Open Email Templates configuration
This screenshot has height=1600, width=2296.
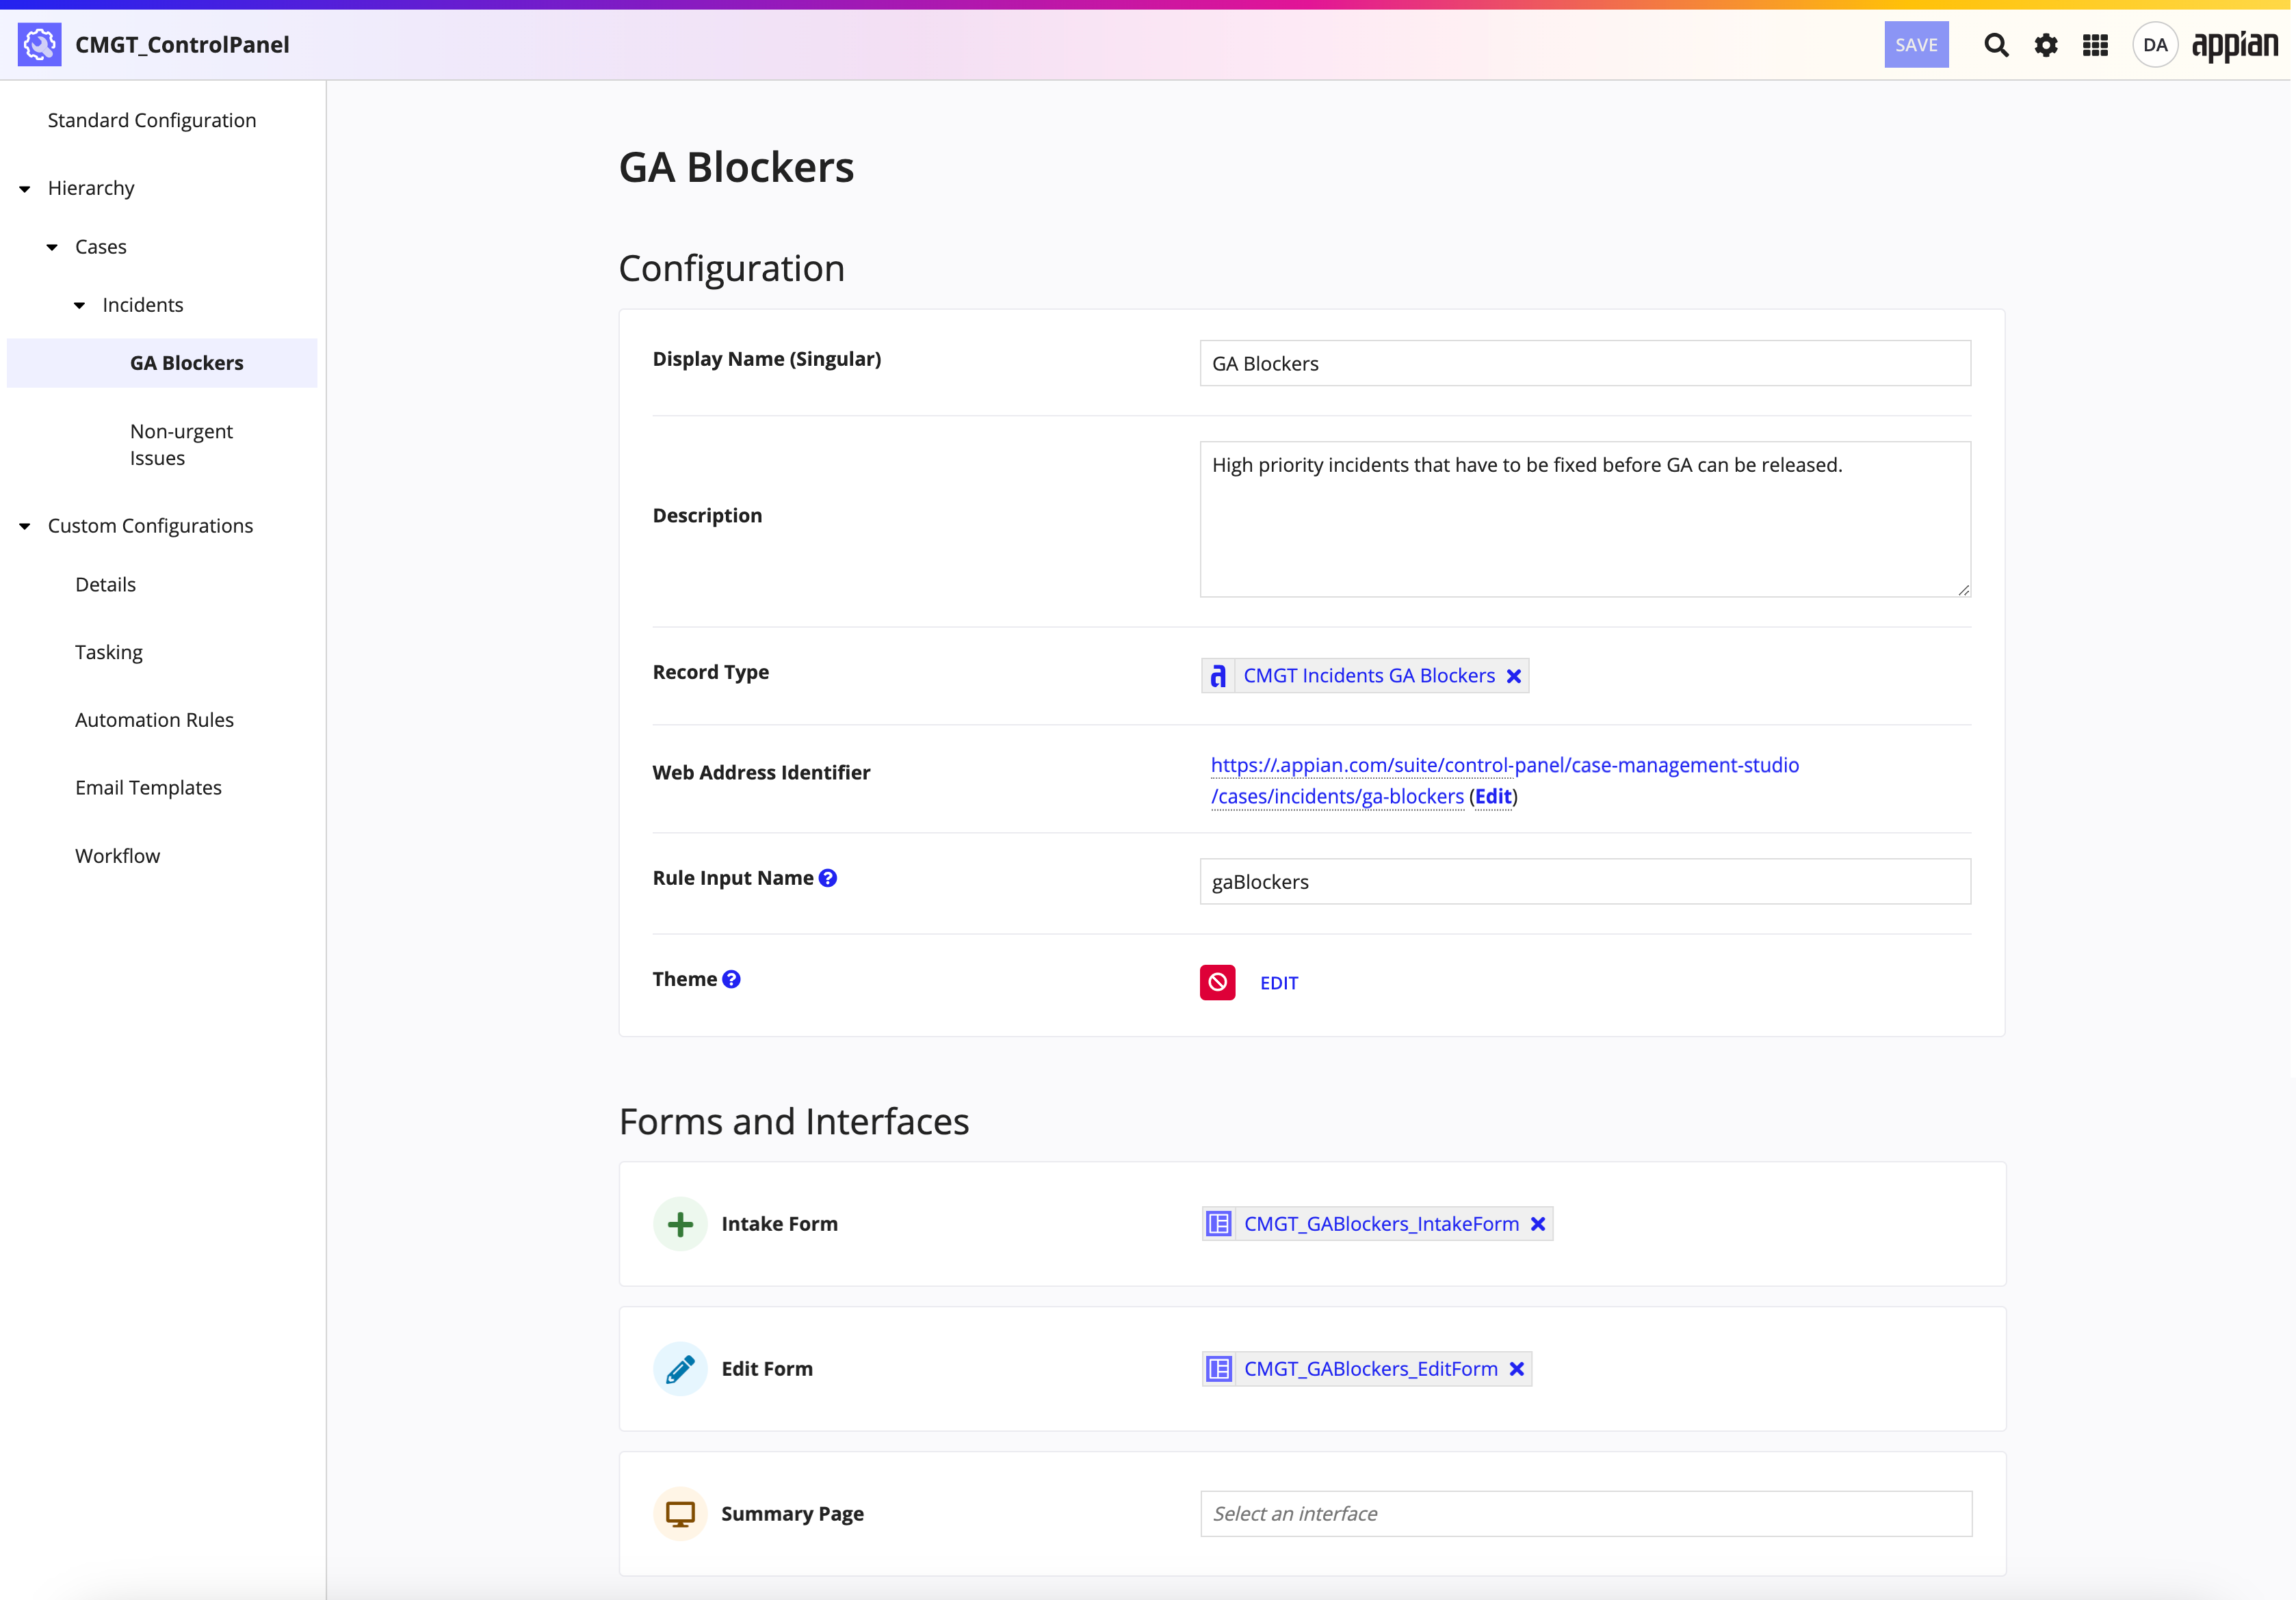148,788
